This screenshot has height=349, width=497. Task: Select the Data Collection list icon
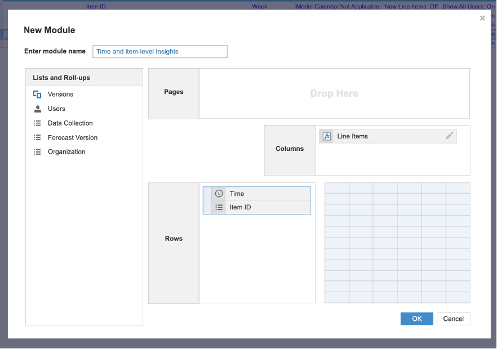(37, 123)
